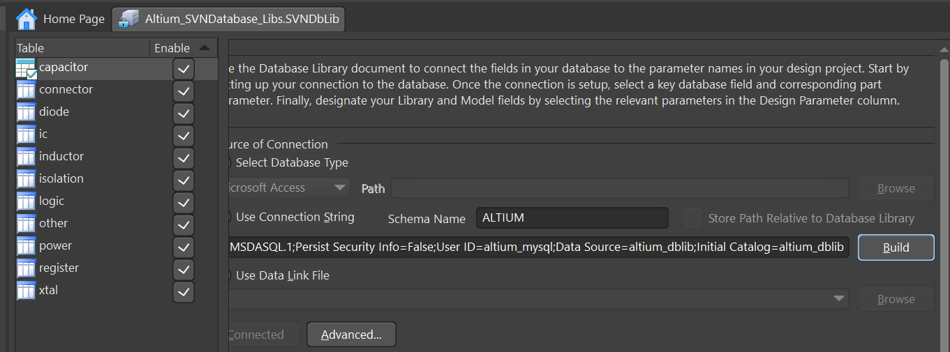Viewport: 950px width, 352px height.
Task: Click Browse next to Data Link File
Action: point(896,299)
